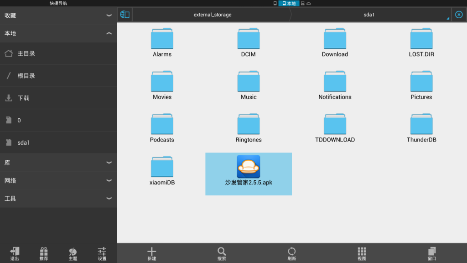Click external_storage in the path bar

[212, 15]
